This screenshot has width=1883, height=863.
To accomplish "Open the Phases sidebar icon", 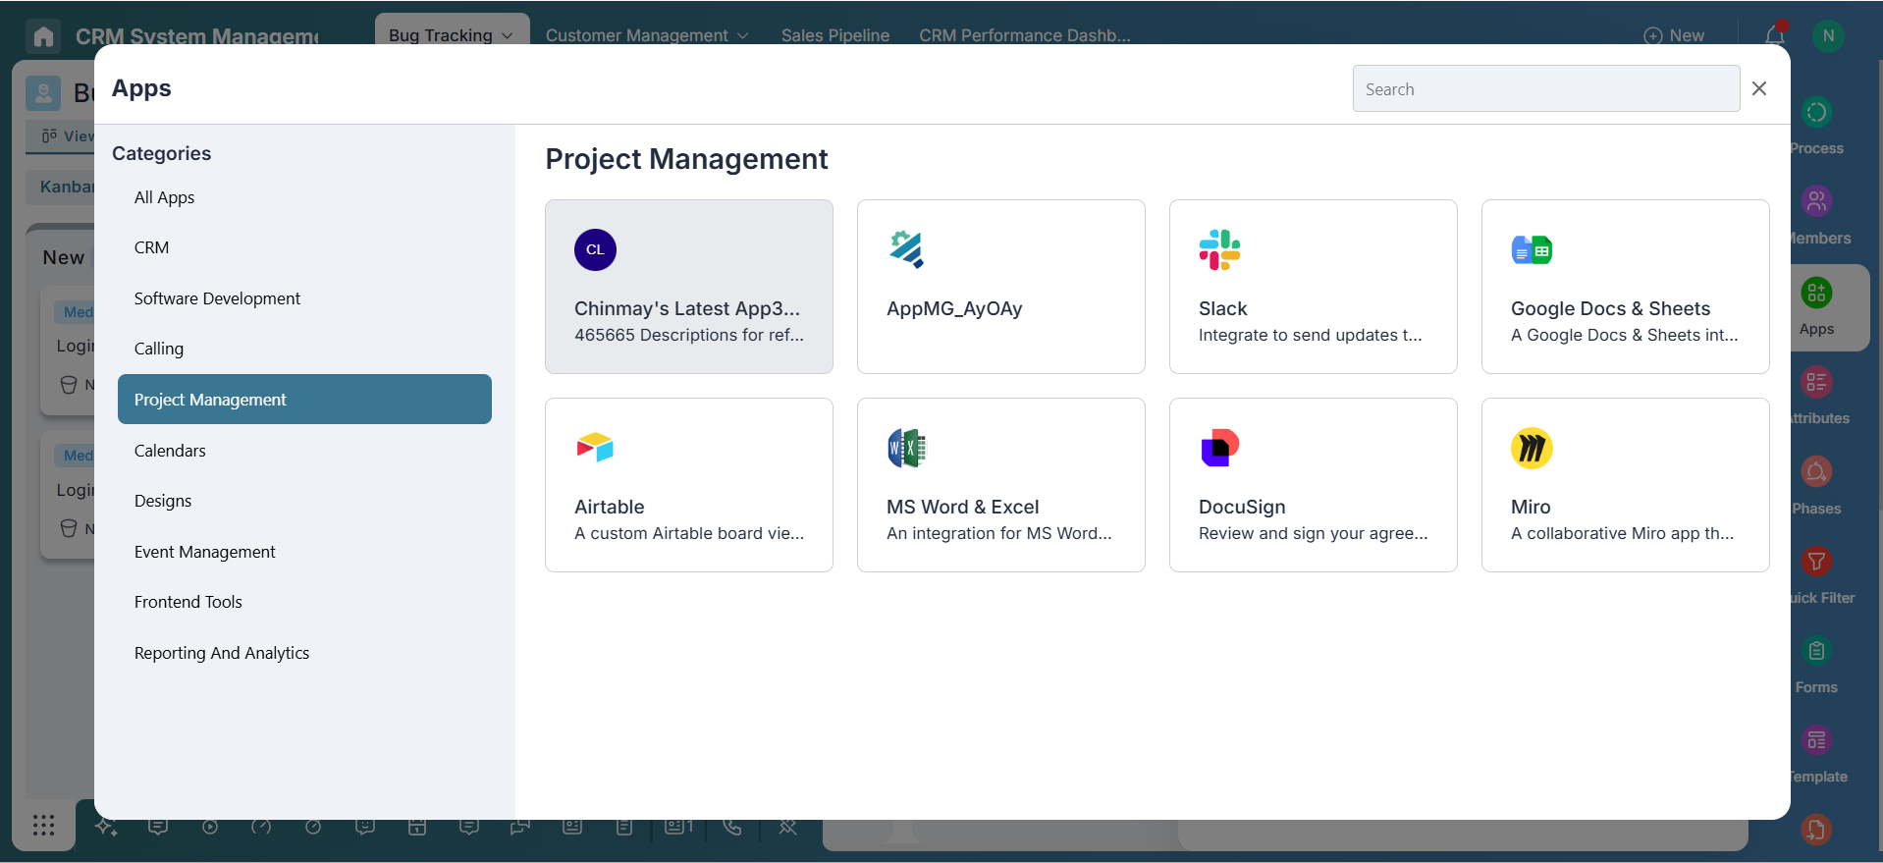I will coord(1816,472).
